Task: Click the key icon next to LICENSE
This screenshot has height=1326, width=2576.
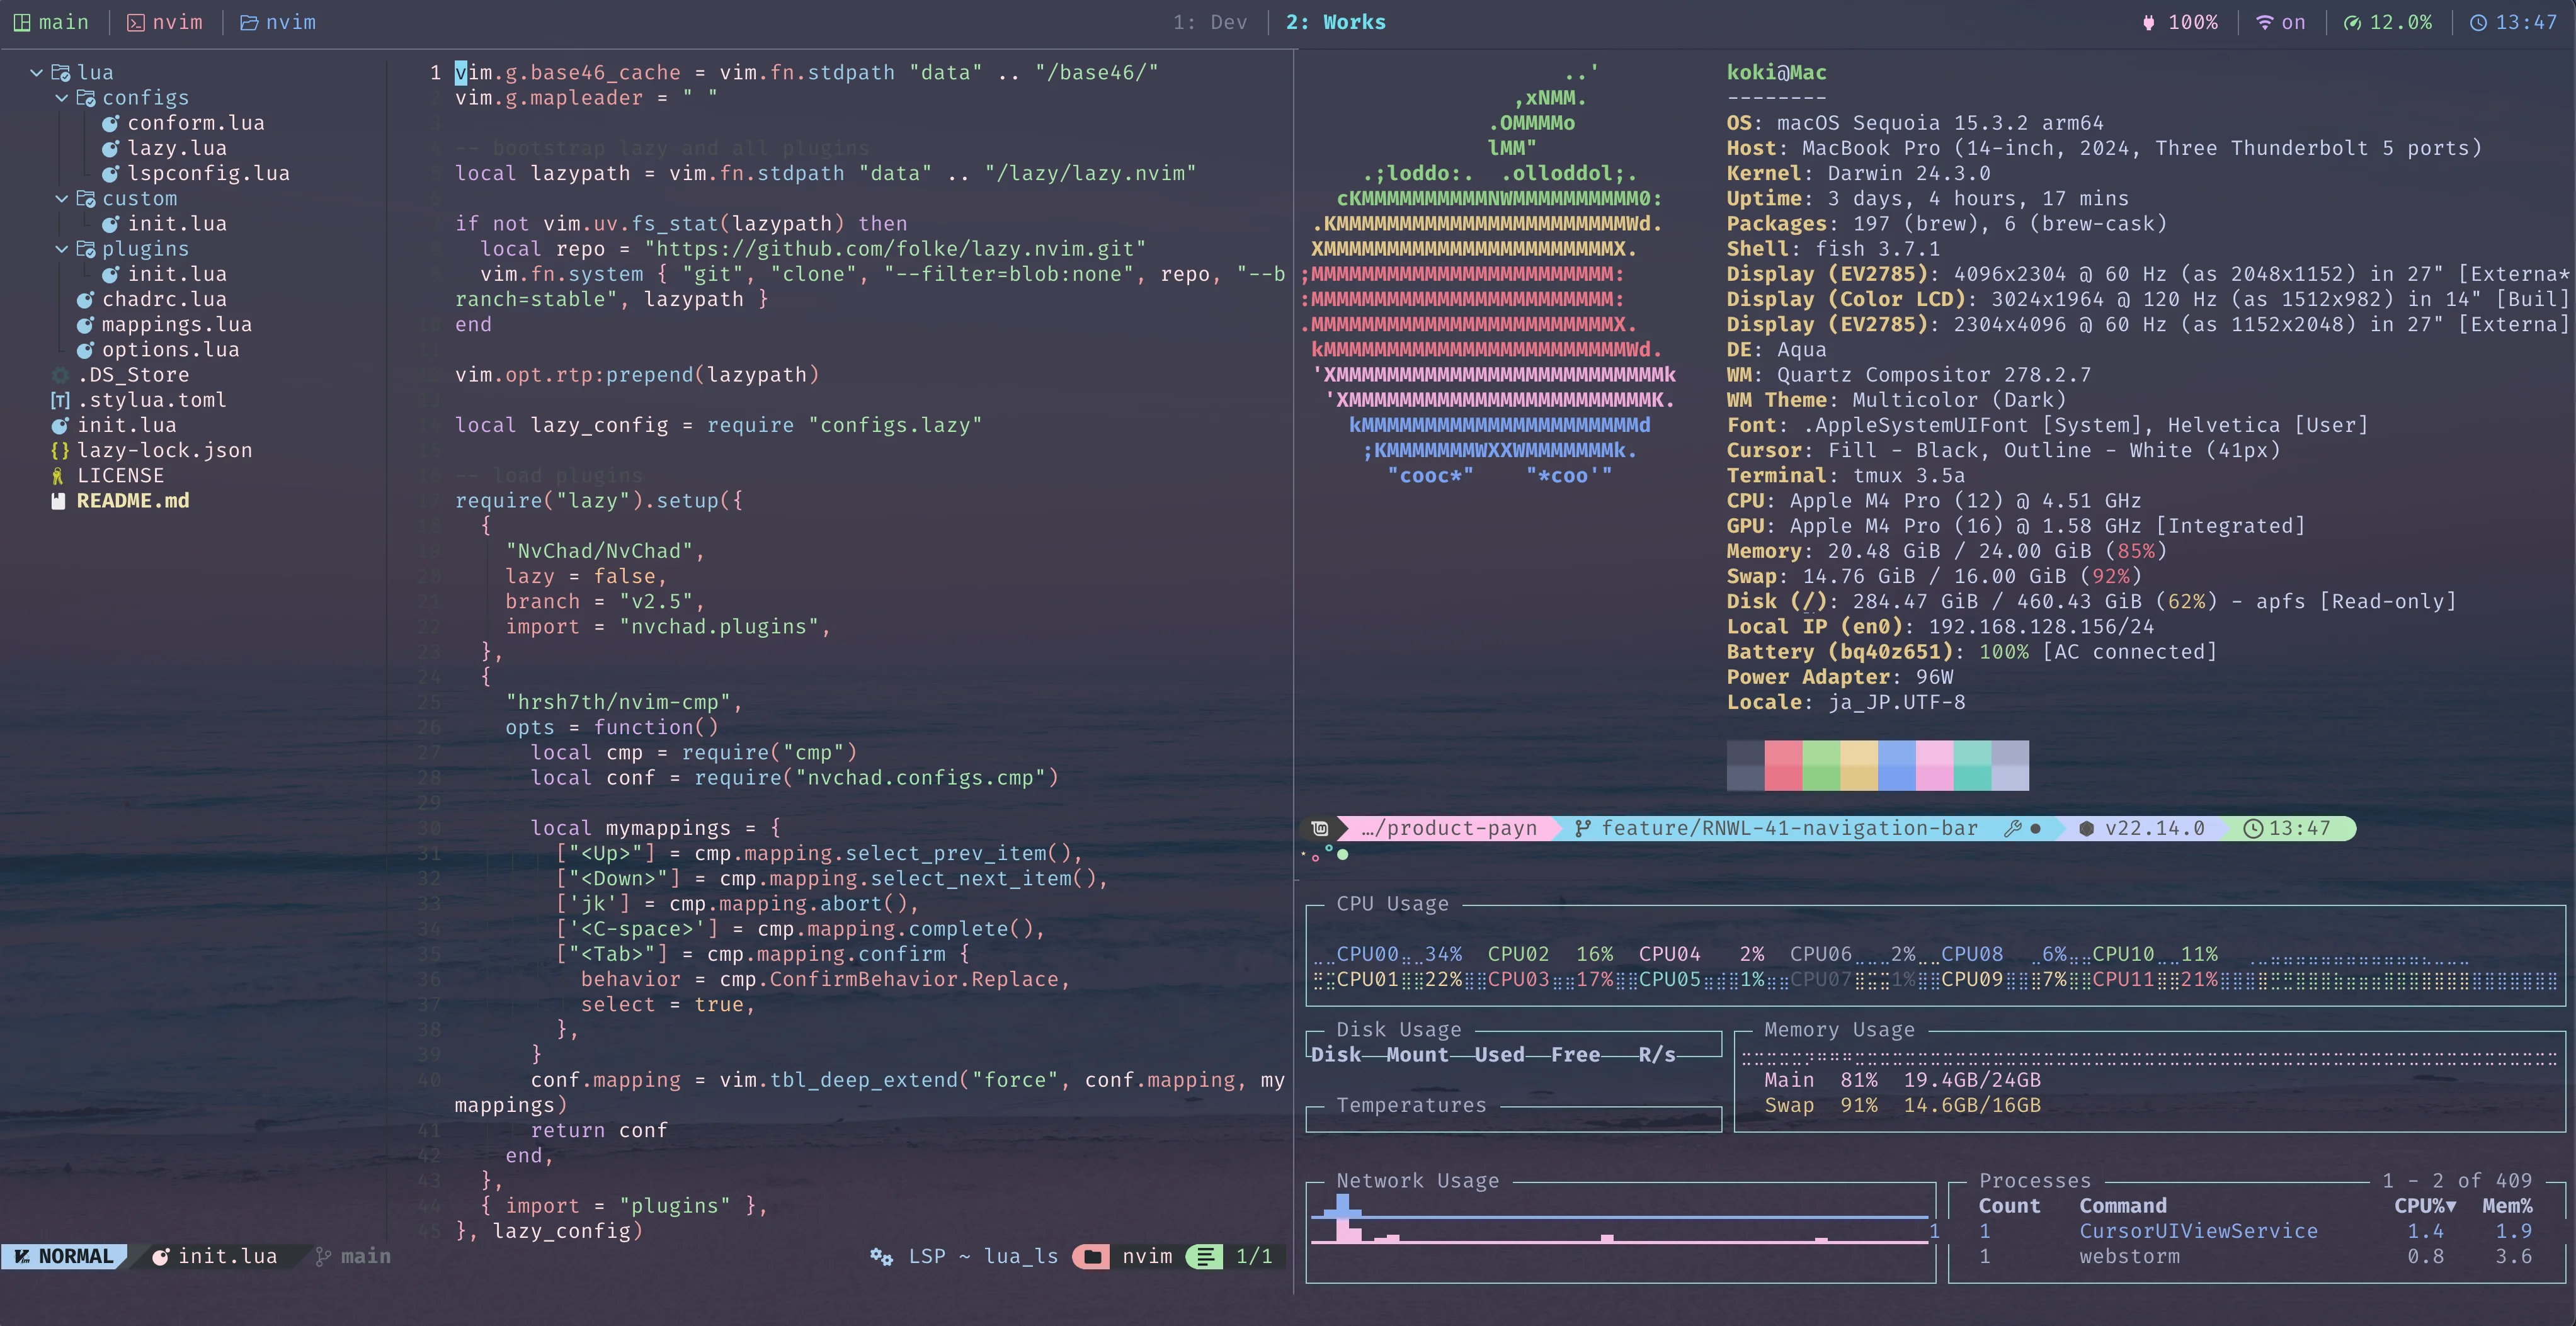Action: (60, 476)
